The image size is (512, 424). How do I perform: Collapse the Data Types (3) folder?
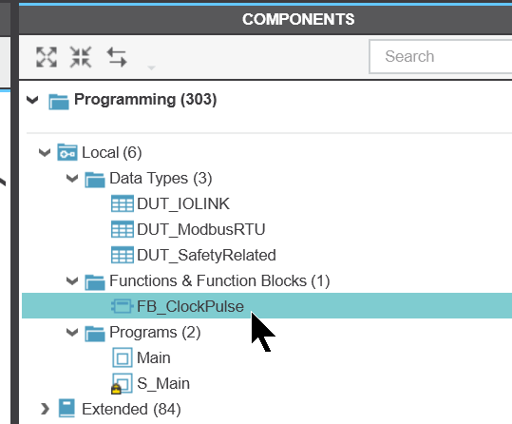72,178
